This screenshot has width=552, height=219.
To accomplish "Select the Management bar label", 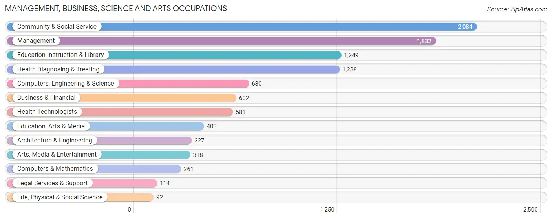I will pyautogui.click(x=36, y=41).
